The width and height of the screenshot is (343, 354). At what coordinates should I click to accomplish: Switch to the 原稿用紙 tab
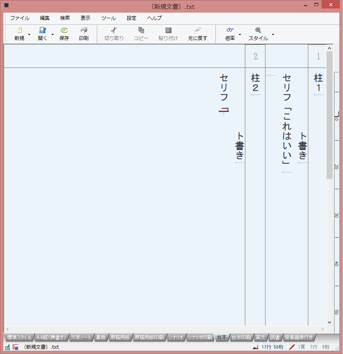click(x=120, y=337)
